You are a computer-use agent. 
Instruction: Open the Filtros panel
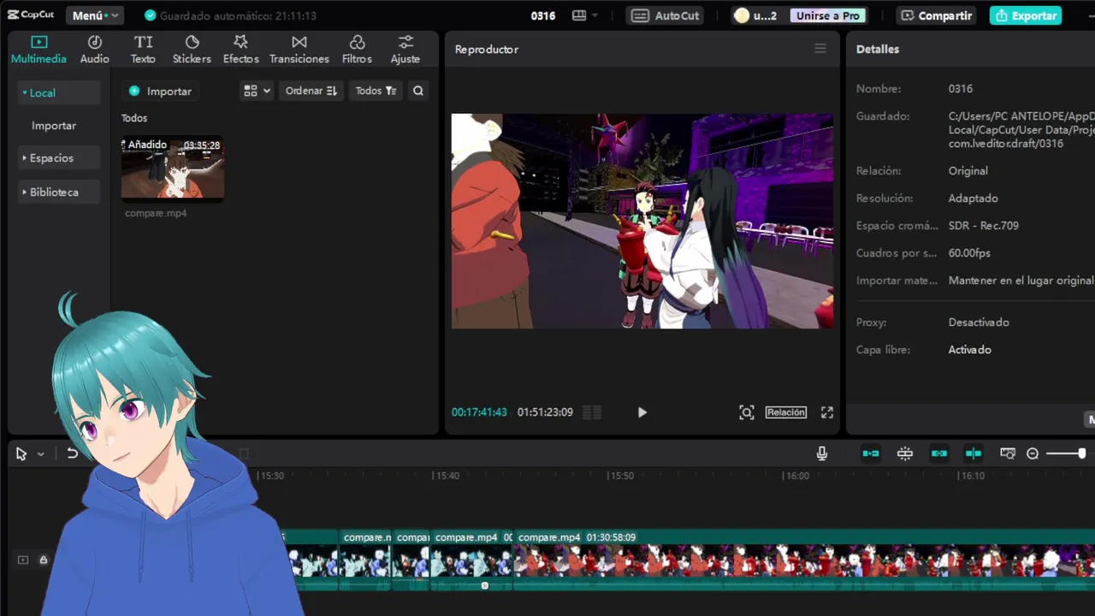357,50
